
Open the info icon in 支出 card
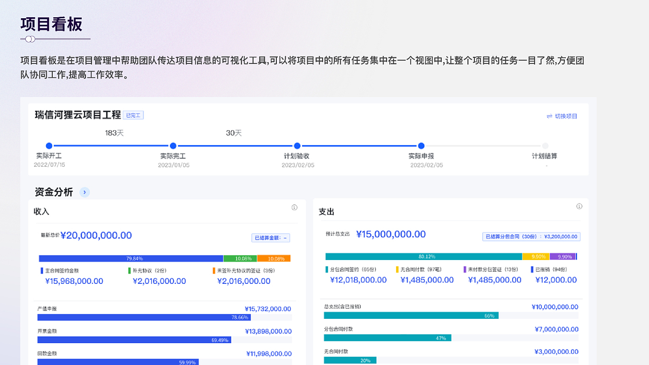point(580,206)
